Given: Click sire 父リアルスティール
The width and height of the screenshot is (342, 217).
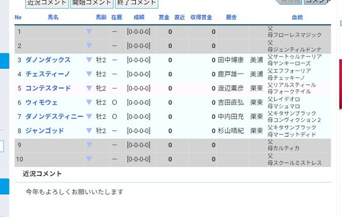Looking at the screenshot, I should pos(292,85).
